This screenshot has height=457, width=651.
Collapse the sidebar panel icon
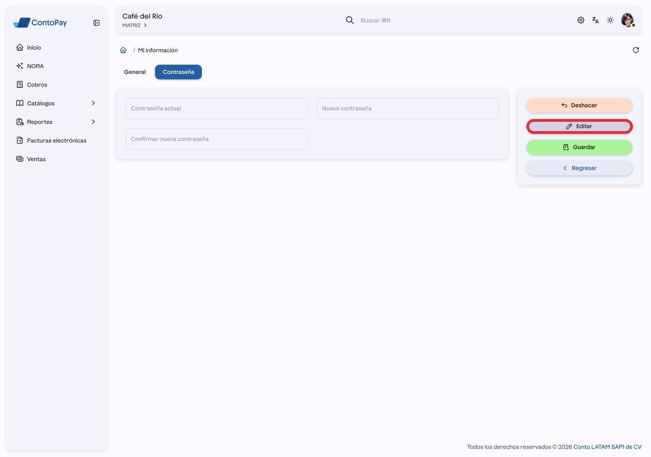coord(96,23)
